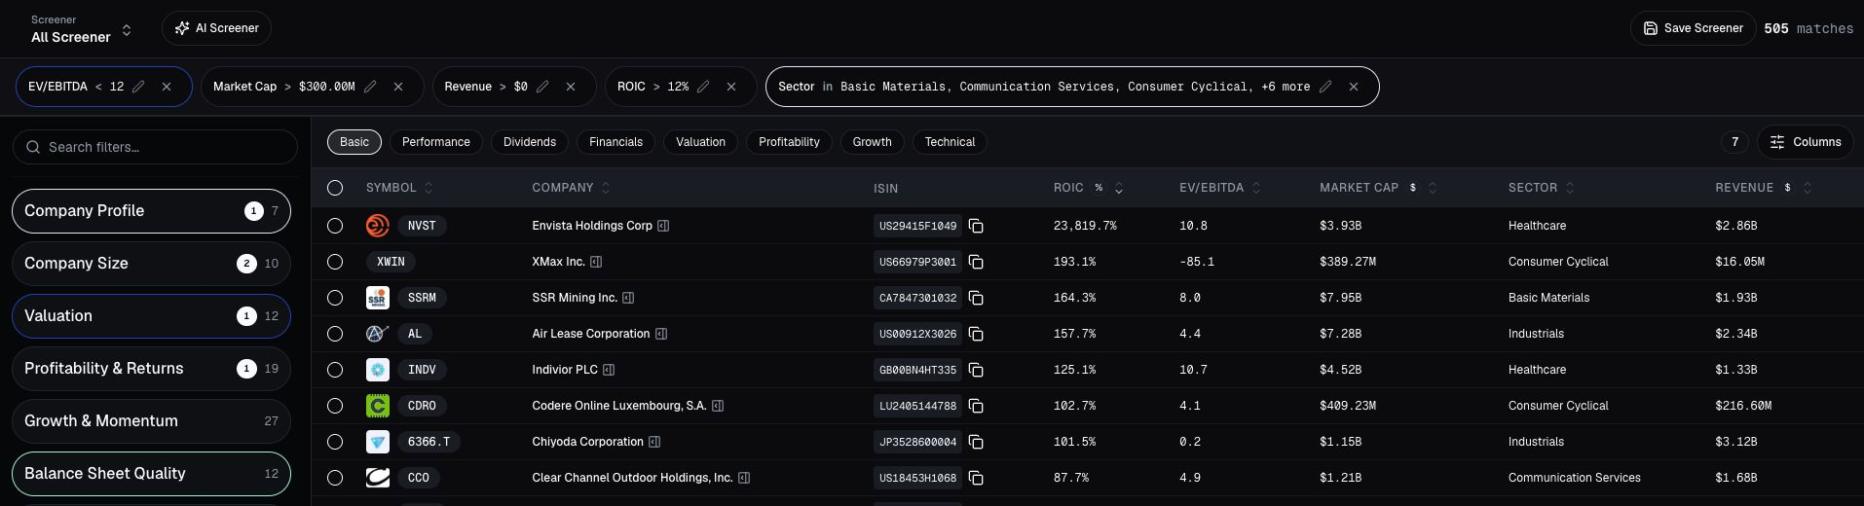This screenshot has height=506, width=1864.
Task: Open preview icon beside SSR Mining Inc.
Action: tap(628, 298)
